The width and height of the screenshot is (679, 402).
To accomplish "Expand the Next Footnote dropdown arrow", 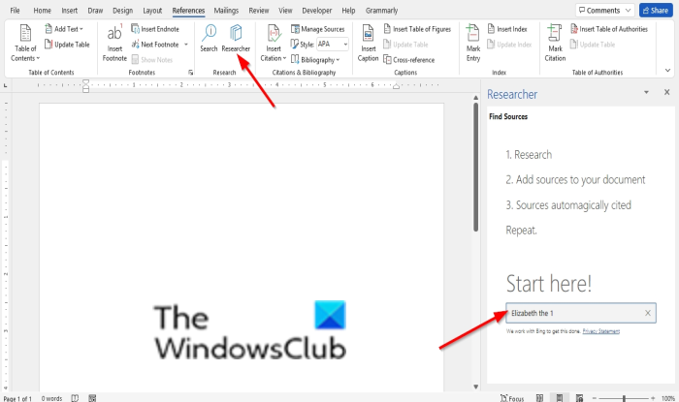I will [186, 45].
